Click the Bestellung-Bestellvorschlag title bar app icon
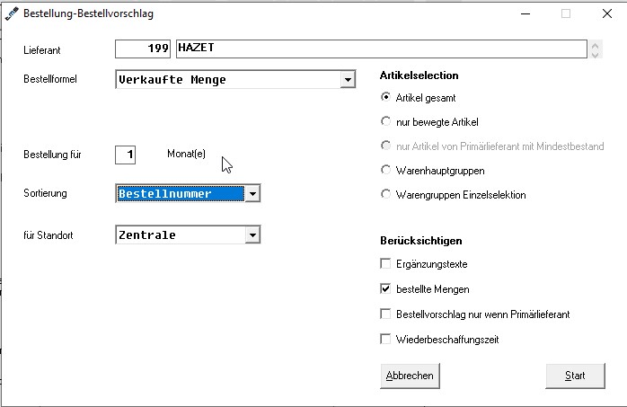Image resolution: width=627 pixels, height=407 pixels. pos(12,13)
